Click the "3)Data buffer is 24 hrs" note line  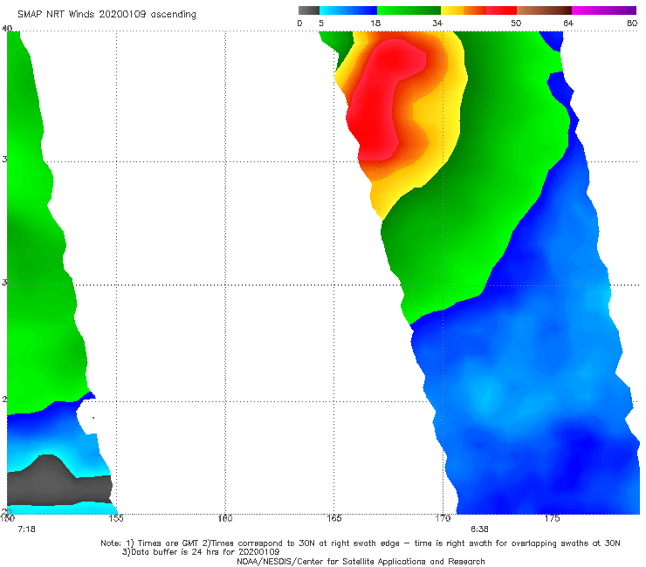(201, 552)
